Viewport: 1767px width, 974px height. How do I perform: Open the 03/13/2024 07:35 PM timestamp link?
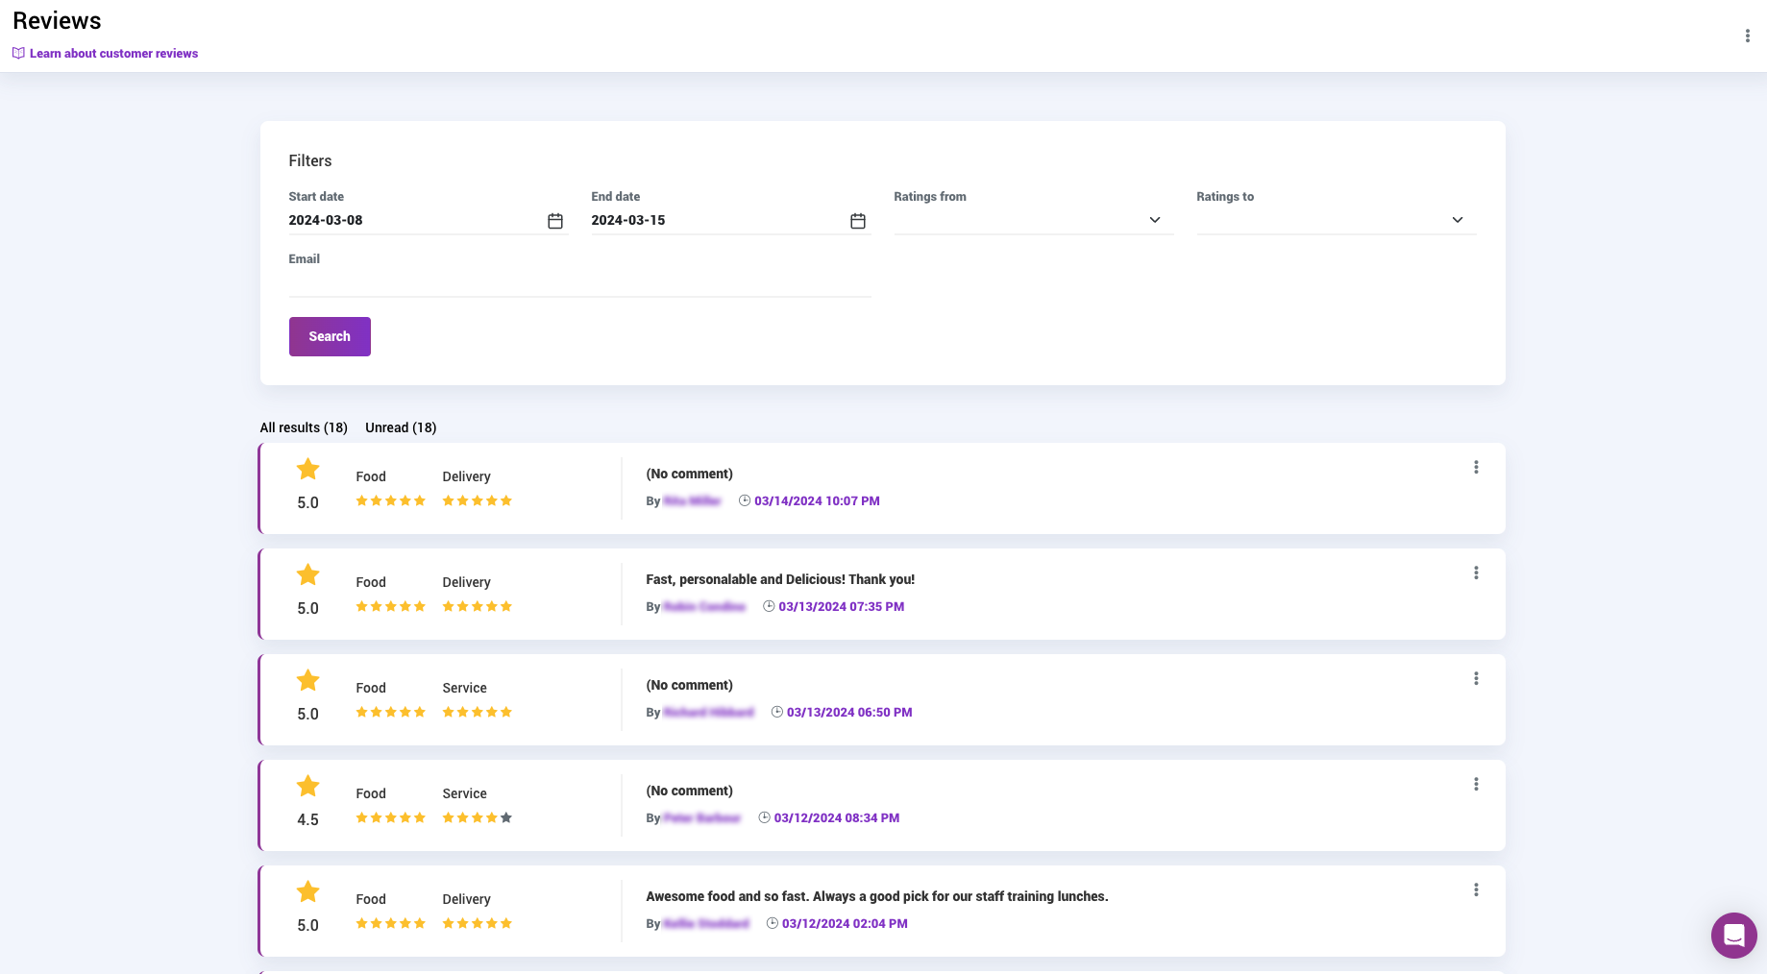pos(841,607)
